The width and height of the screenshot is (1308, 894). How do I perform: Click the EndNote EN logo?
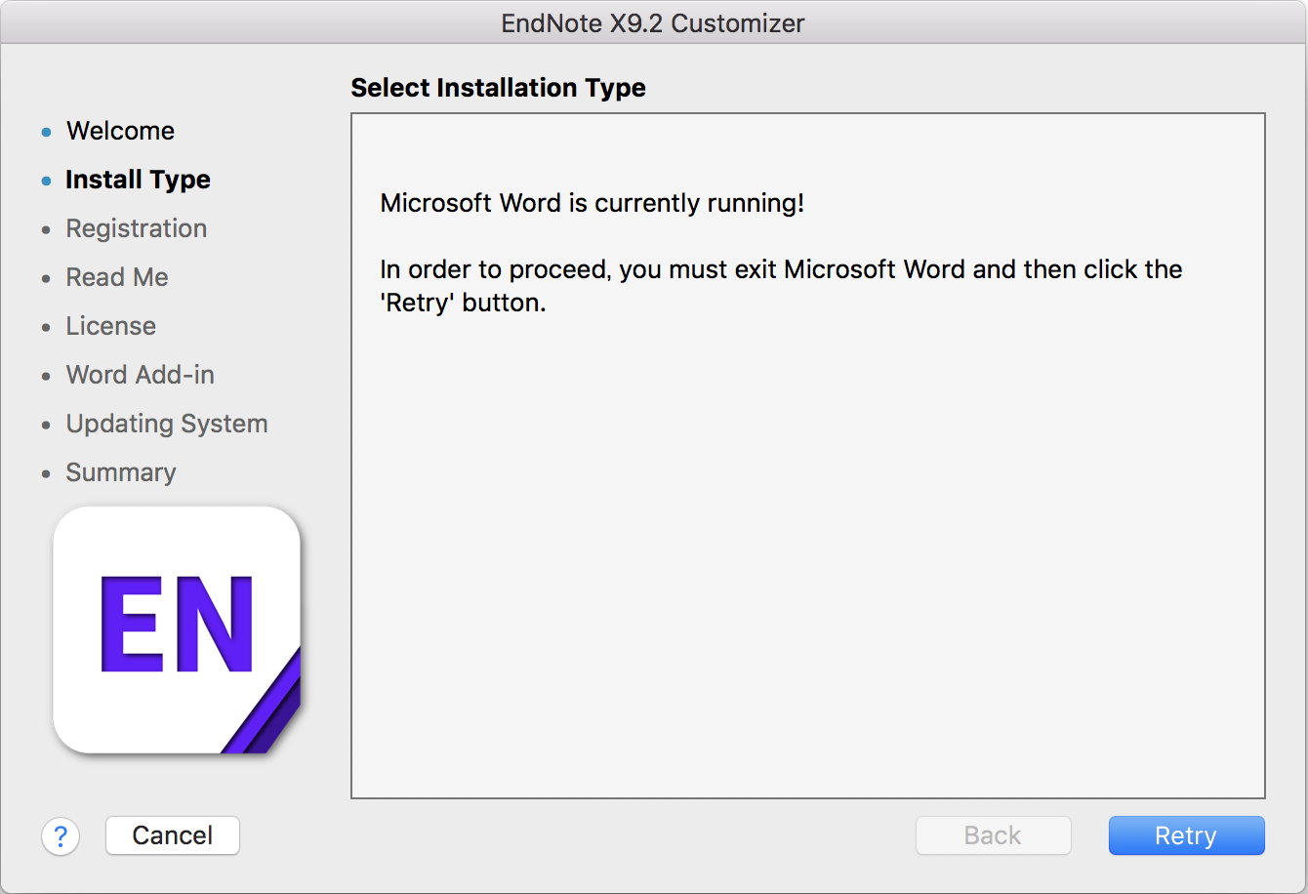[177, 630]
